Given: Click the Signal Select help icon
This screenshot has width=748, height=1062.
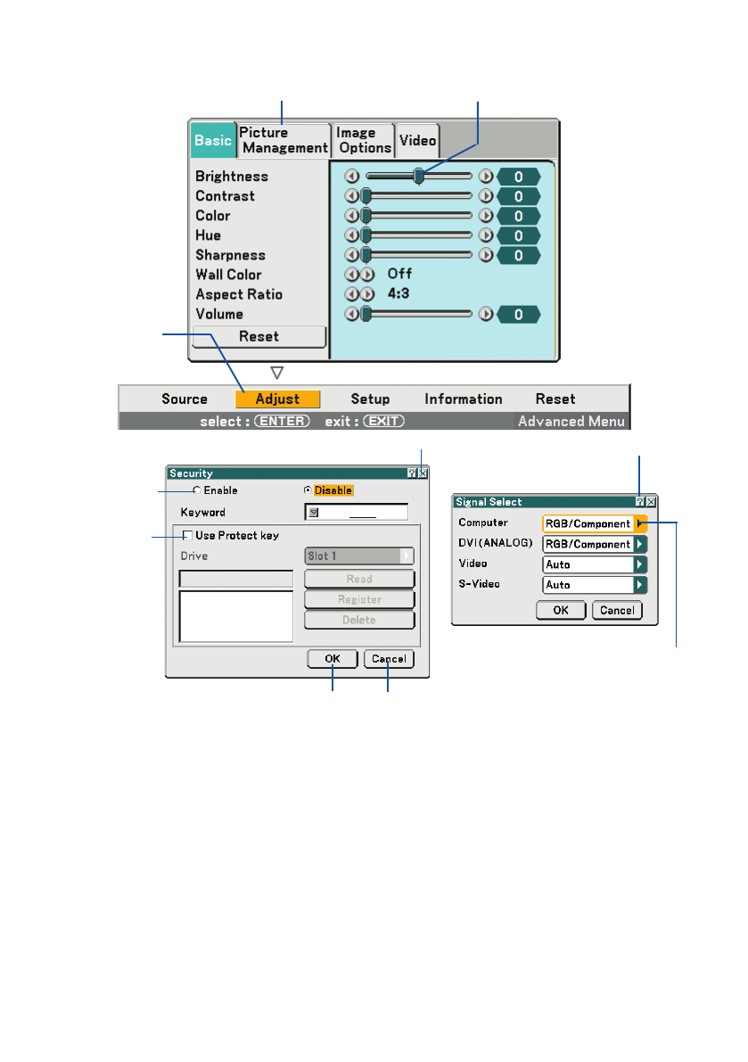Looking at the screenshot, I should point(640,503).
